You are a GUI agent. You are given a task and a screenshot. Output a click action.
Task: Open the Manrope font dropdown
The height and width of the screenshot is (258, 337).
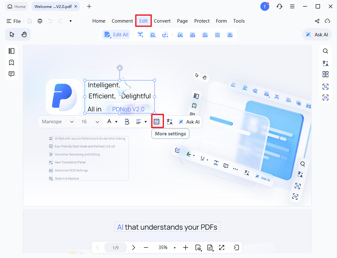pos(57,122)
